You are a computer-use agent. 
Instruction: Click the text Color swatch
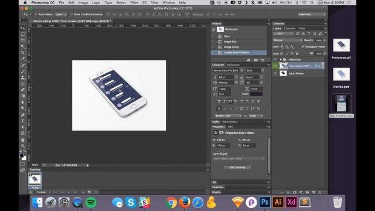click(257, 94)
